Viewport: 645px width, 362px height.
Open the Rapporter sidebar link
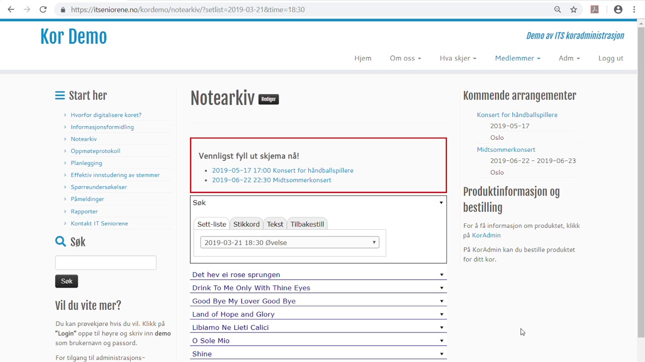tap(84, 212)
